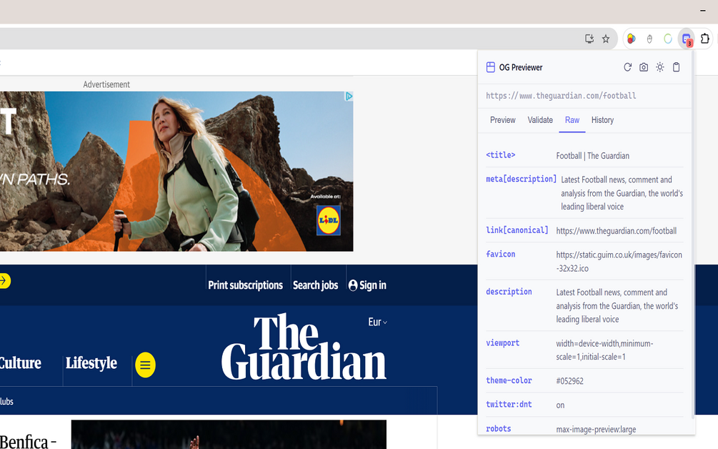Image resolution: width=718 pixels, height=449 pixels.
Task: Click the description key label
Action: coord(509,292)
